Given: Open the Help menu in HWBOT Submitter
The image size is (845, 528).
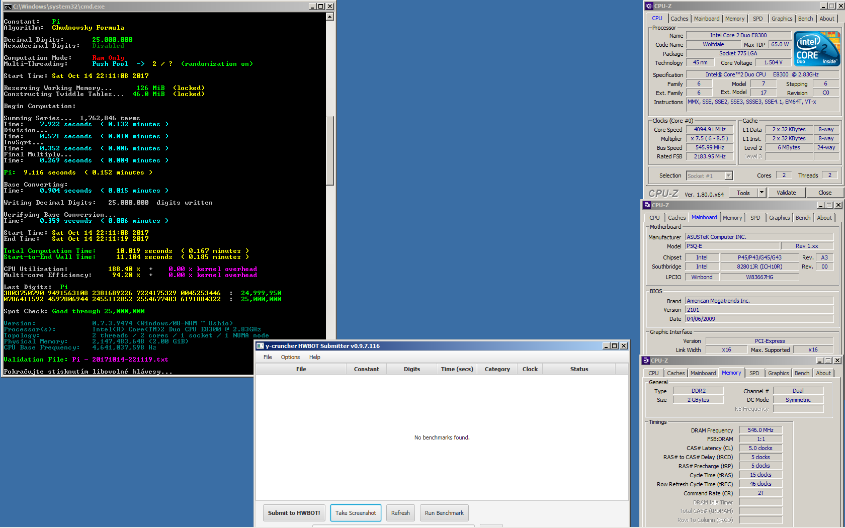Looking at the screenshot, I should (x=315, y=357).
